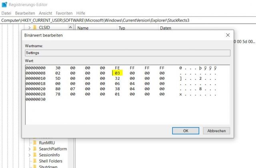Expand the SessionInfo tree node

coord(29,155)
